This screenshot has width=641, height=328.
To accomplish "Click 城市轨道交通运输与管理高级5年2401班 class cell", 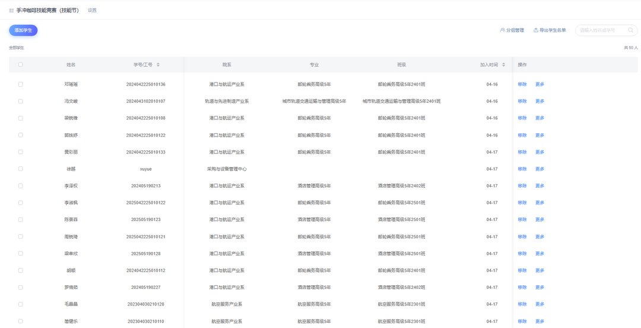I will click(401, 101).
